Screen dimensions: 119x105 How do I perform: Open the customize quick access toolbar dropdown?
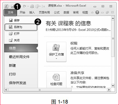coord(44,6)
